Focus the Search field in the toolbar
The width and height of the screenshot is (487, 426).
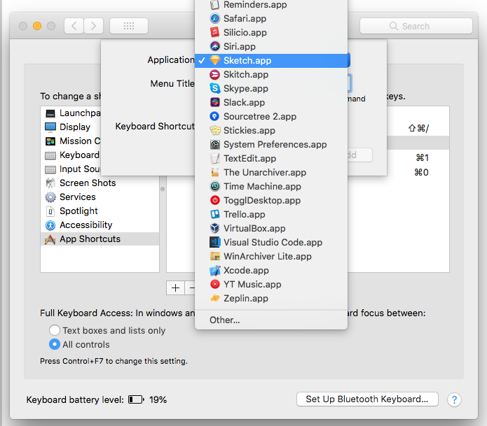pos(416,26)
